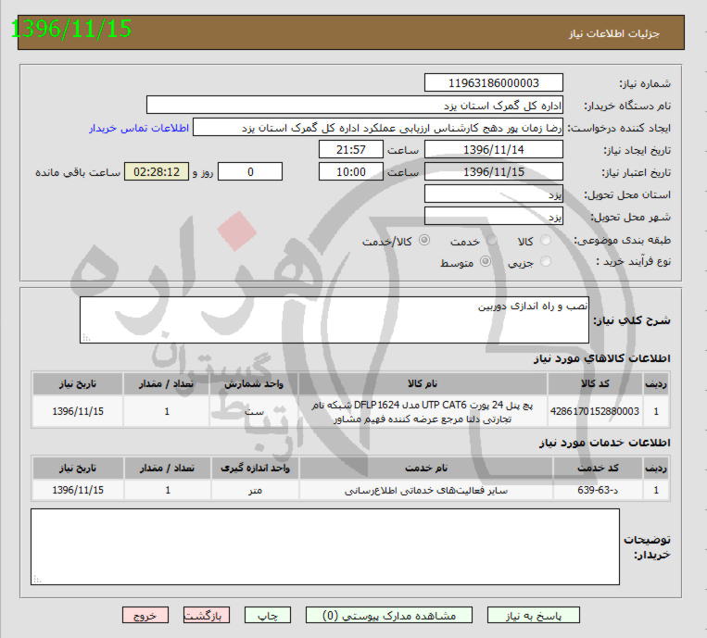The image size is (707, 638).
Task: Click service code د-63-639
Action: [598, 490]
